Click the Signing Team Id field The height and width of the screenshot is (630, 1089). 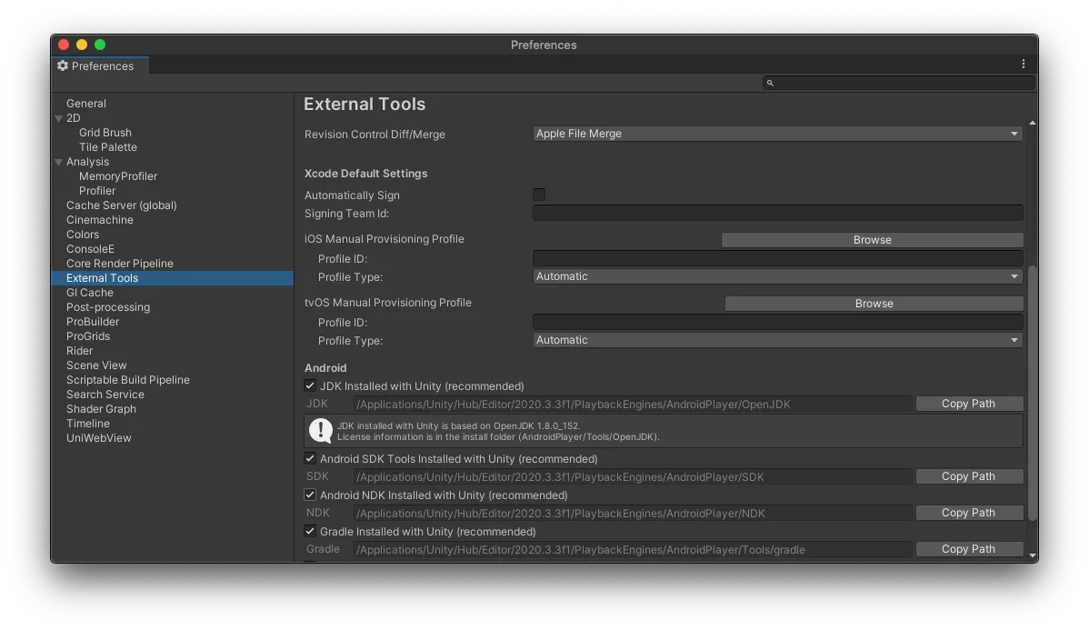778,214
